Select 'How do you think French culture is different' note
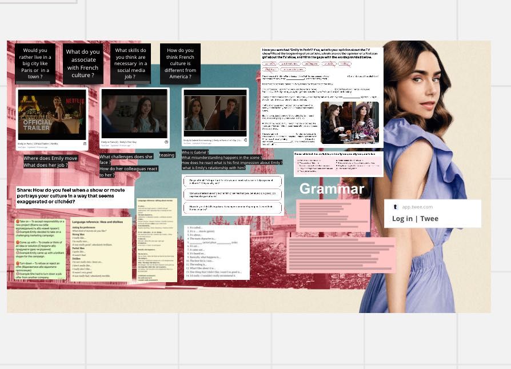511x369 pixels. click(x=180, y=63)
